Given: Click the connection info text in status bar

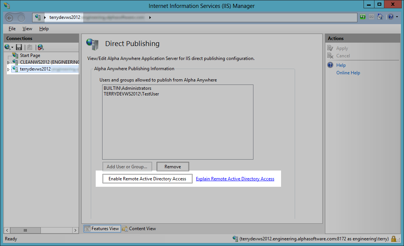Looking at the screenshot, I should click(314, 239).
